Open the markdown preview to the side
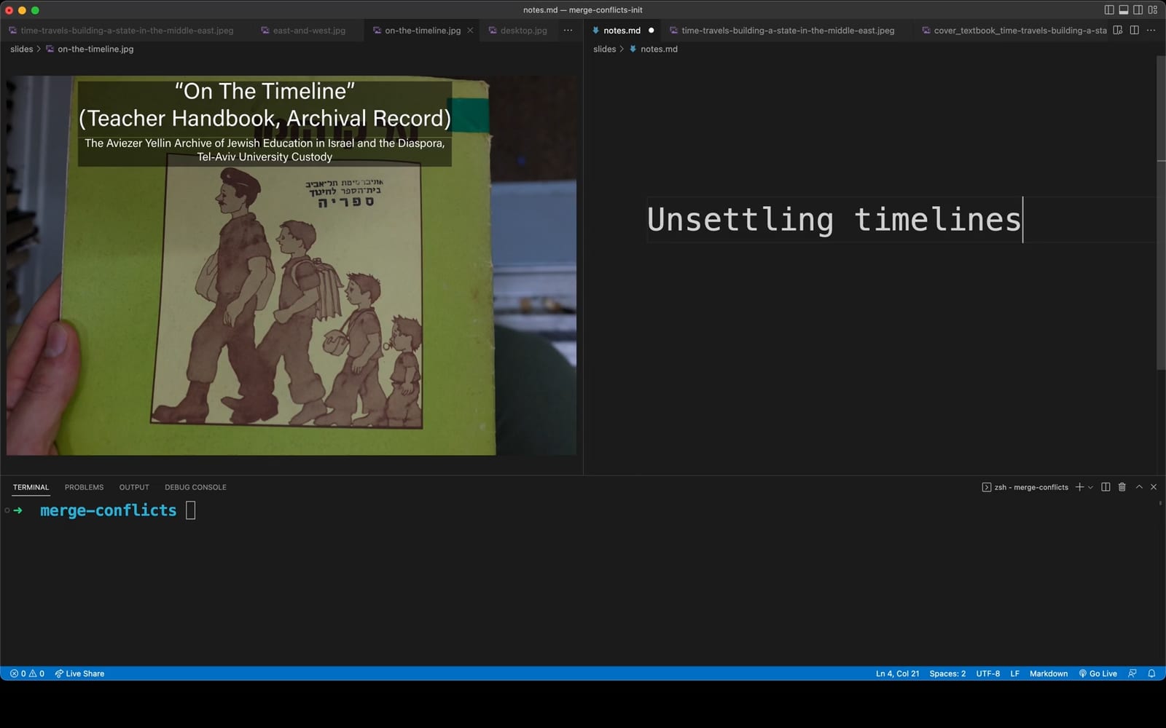Image resolution: width=1166 pixels, height=728 pixels. pyautogui.click(x=1118, y=31)
